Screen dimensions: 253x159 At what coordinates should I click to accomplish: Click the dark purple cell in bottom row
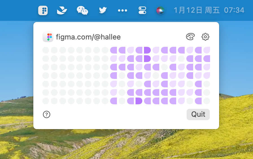(x=139, y=101)
